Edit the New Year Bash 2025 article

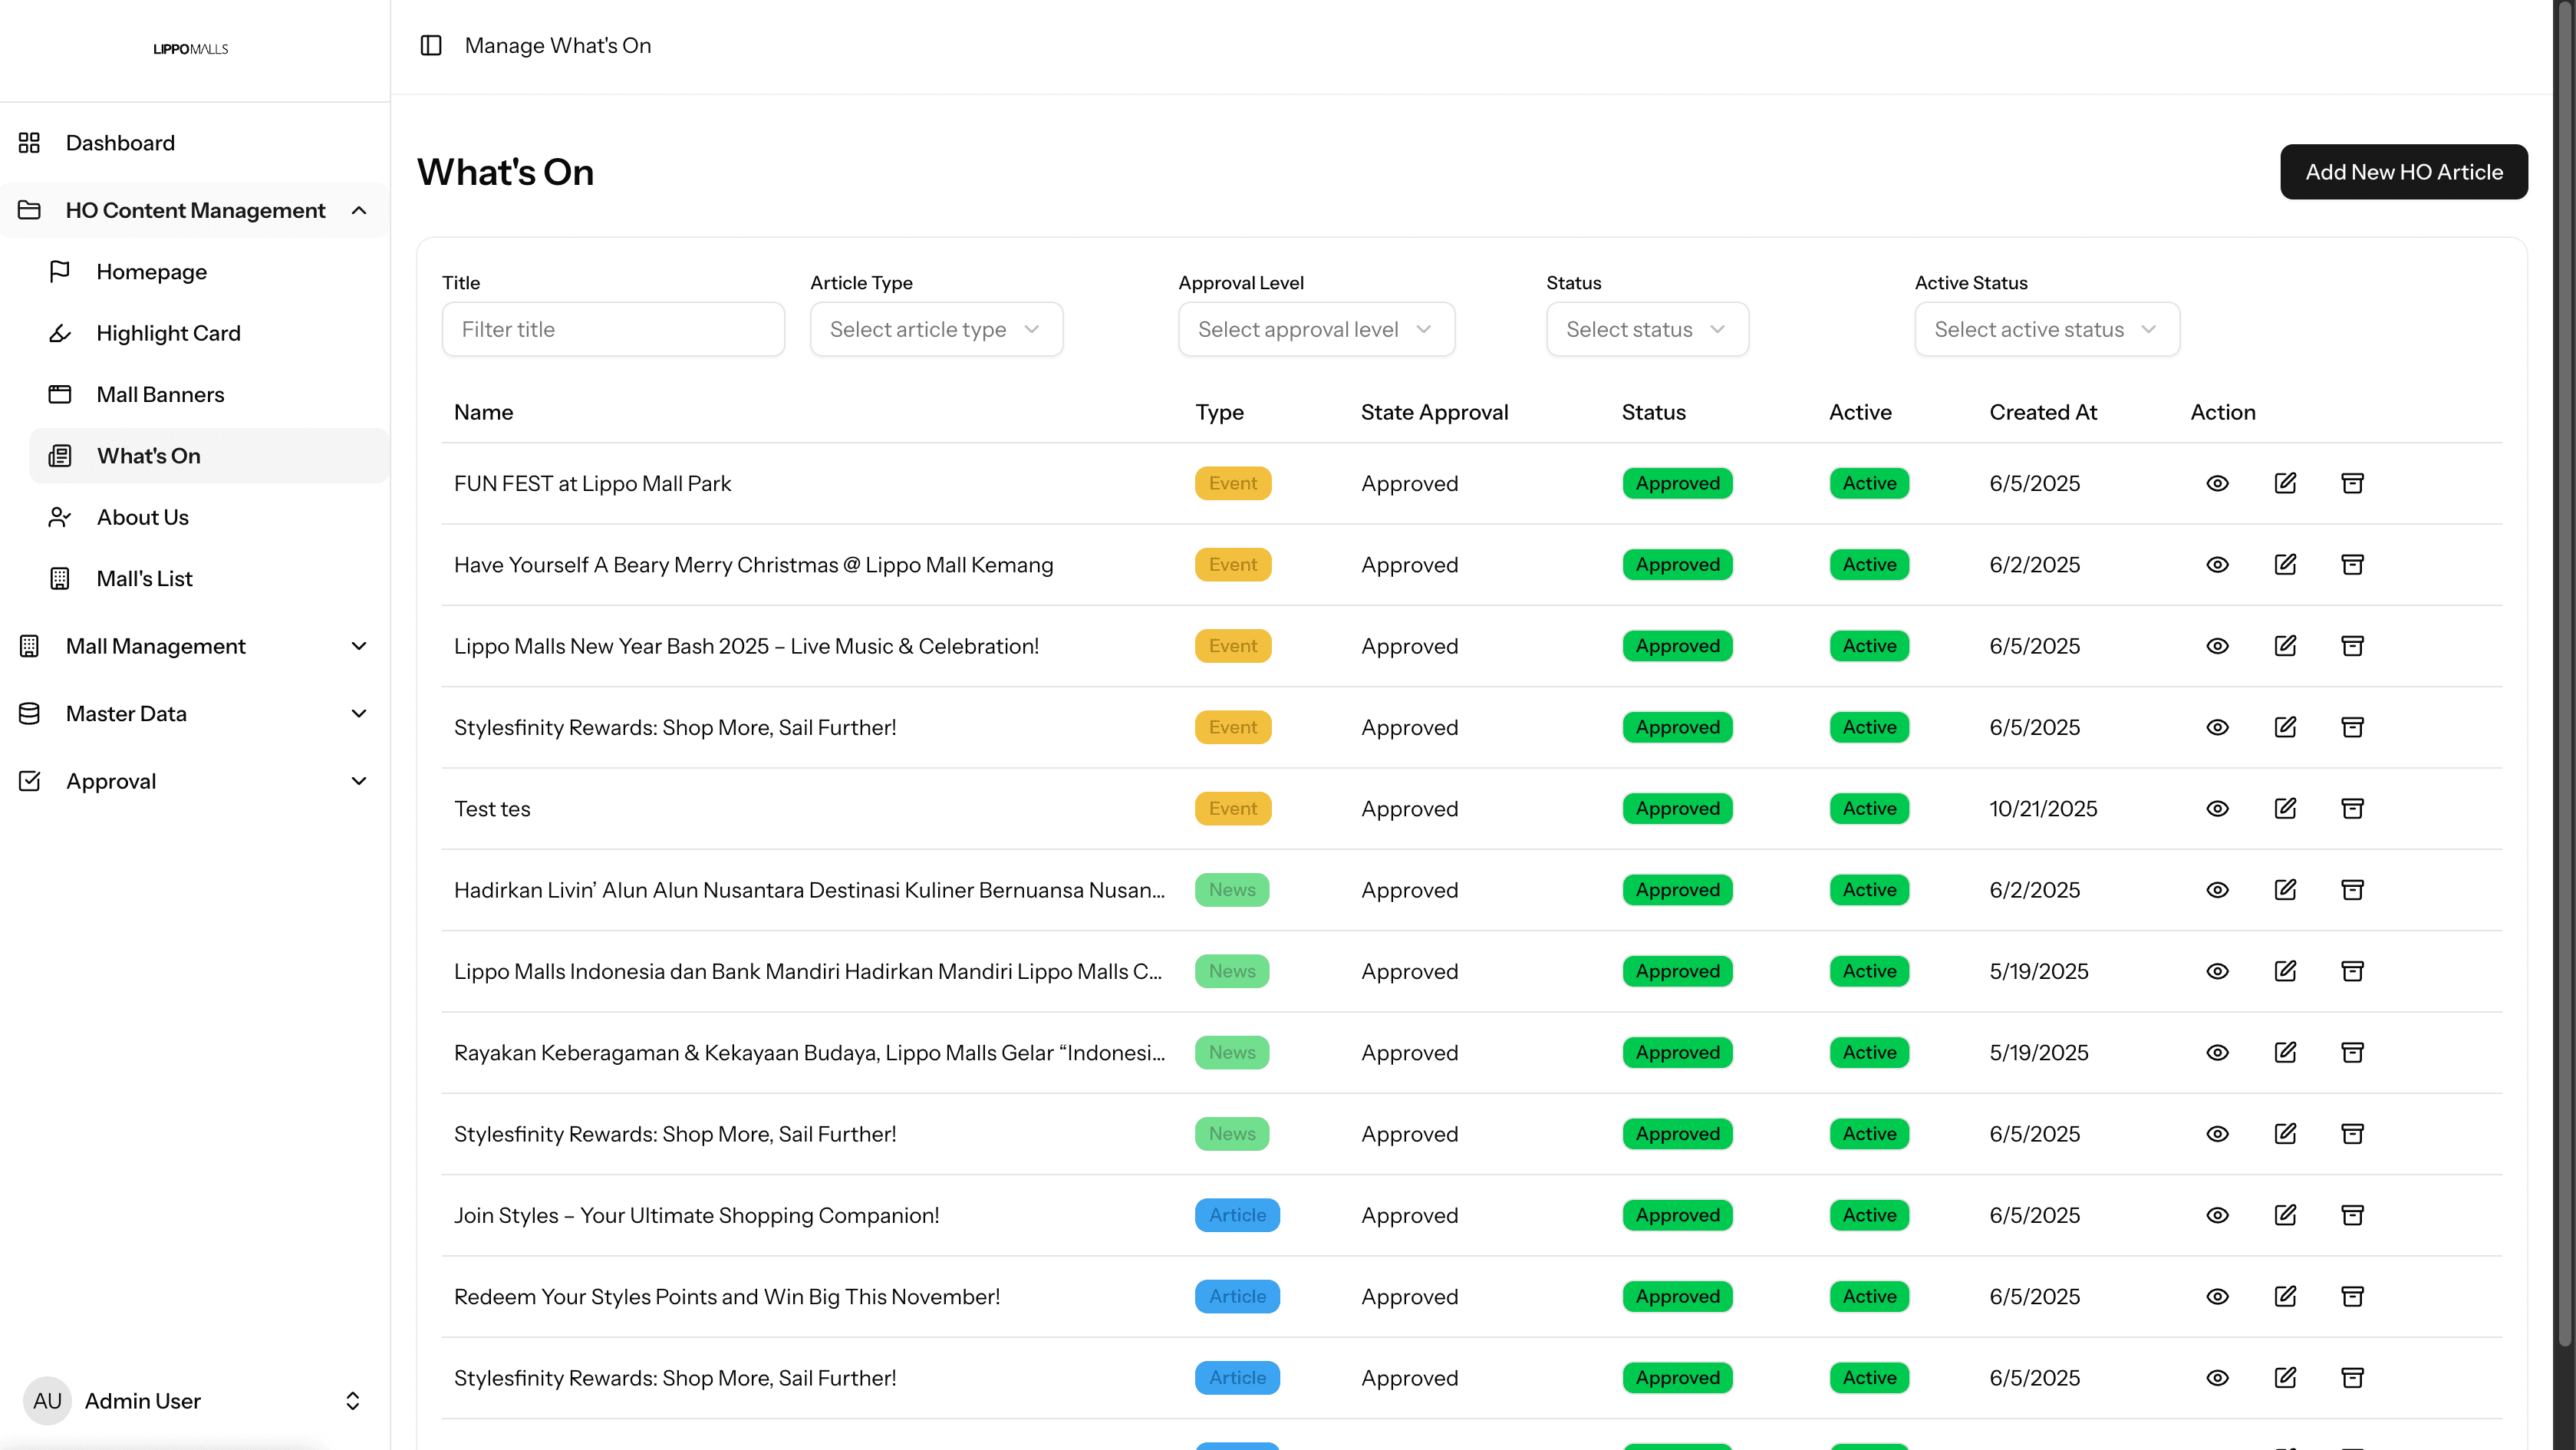[2285, 646]
